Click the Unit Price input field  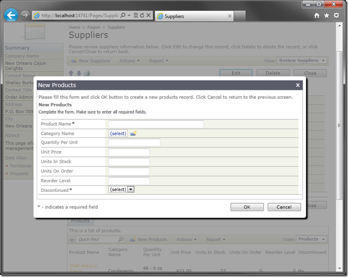[x=129, y=152]
